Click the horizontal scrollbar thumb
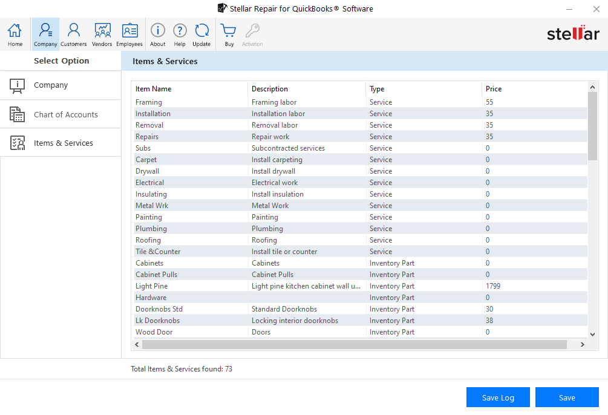 click(355, 344)
